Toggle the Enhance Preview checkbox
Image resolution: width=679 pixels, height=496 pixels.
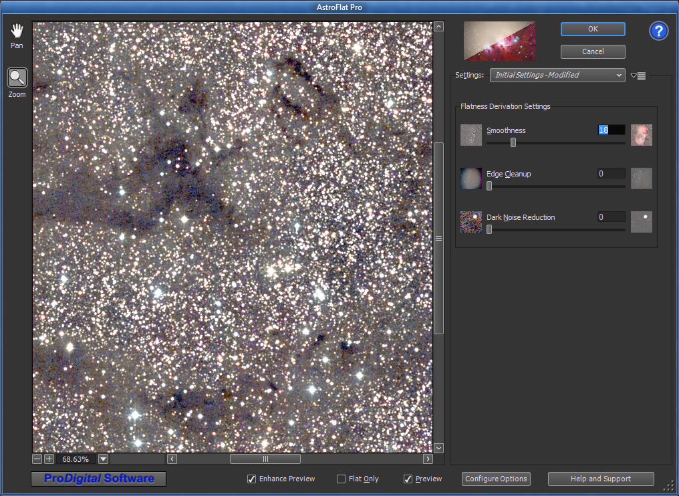[251, 479]
